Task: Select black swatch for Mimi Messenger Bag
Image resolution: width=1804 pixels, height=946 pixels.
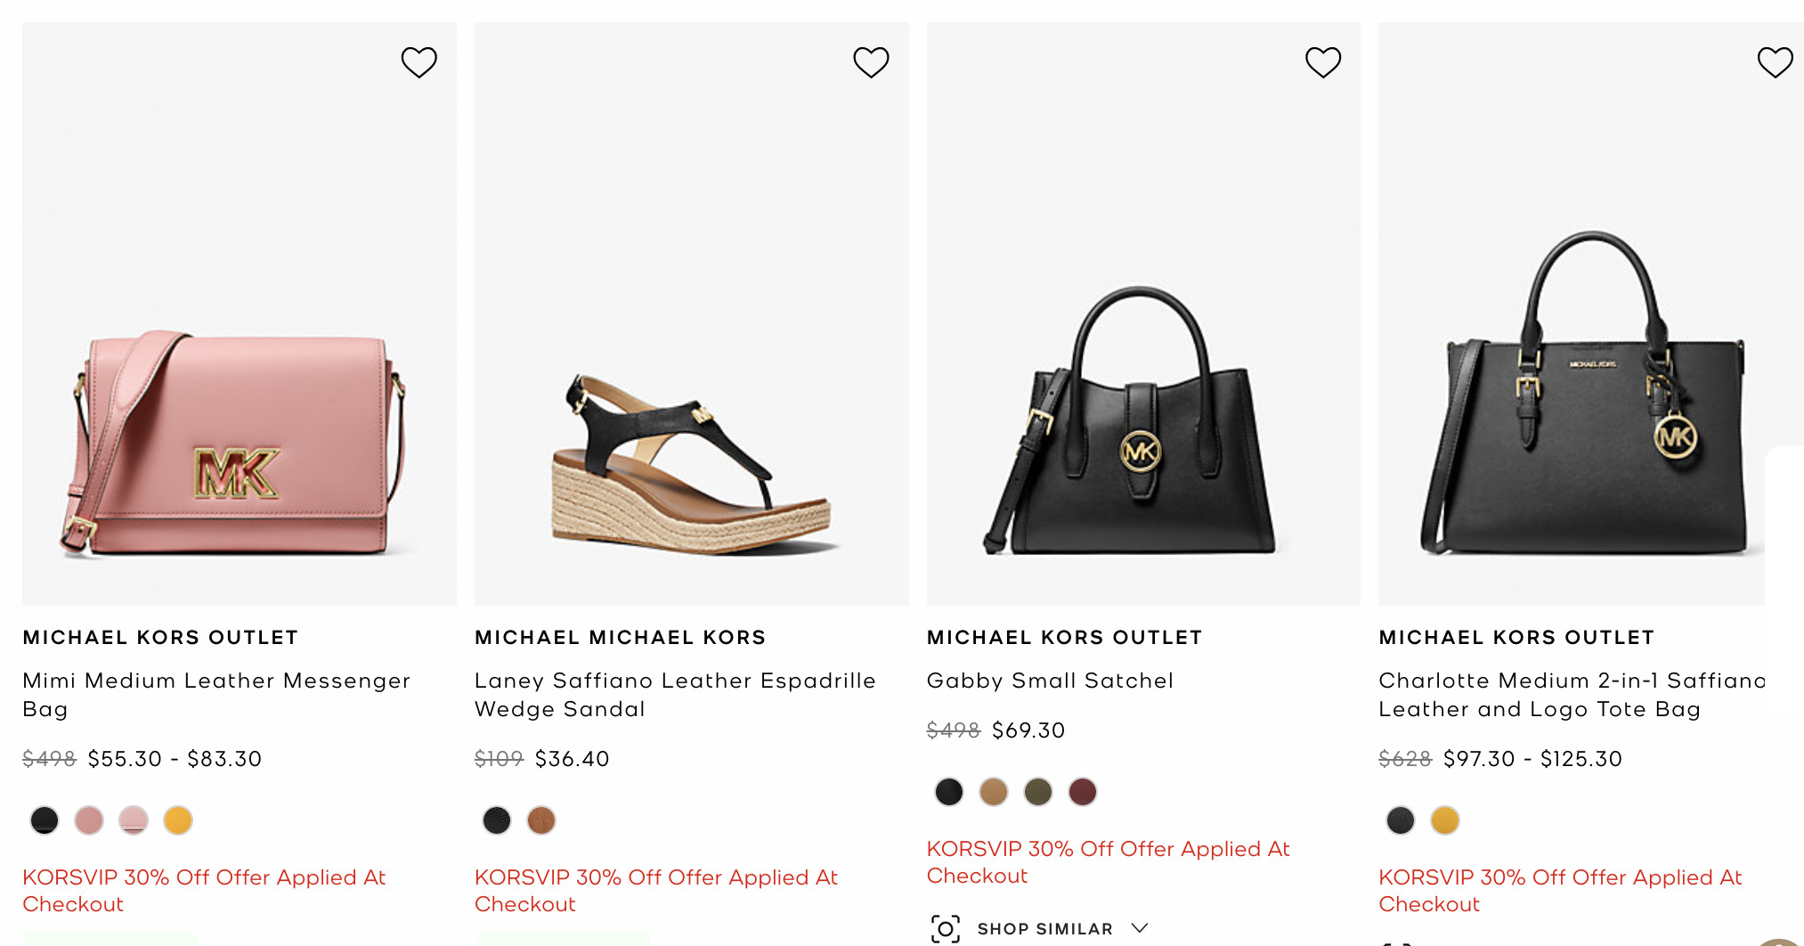Action: click(x=45, y=820)
